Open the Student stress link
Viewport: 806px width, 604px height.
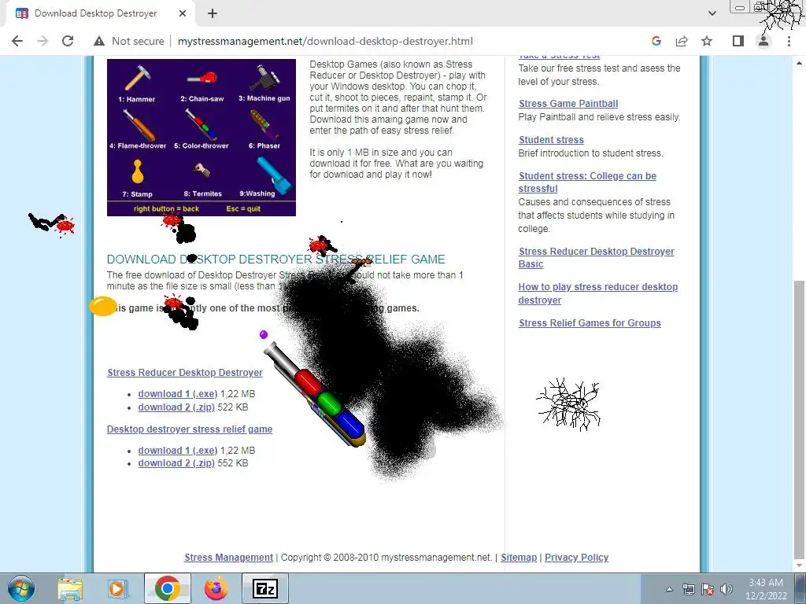pyautogui.click(x=551, y=140)
